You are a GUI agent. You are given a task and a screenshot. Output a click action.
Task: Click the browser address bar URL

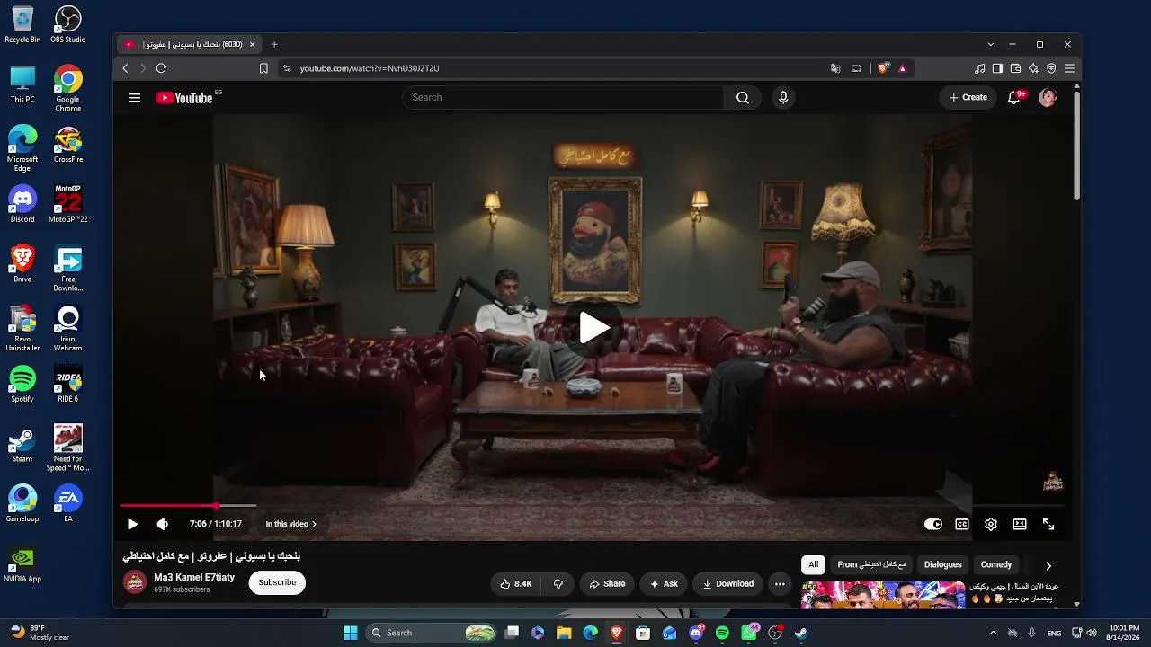pyautogui.click(x=370, y=68)
